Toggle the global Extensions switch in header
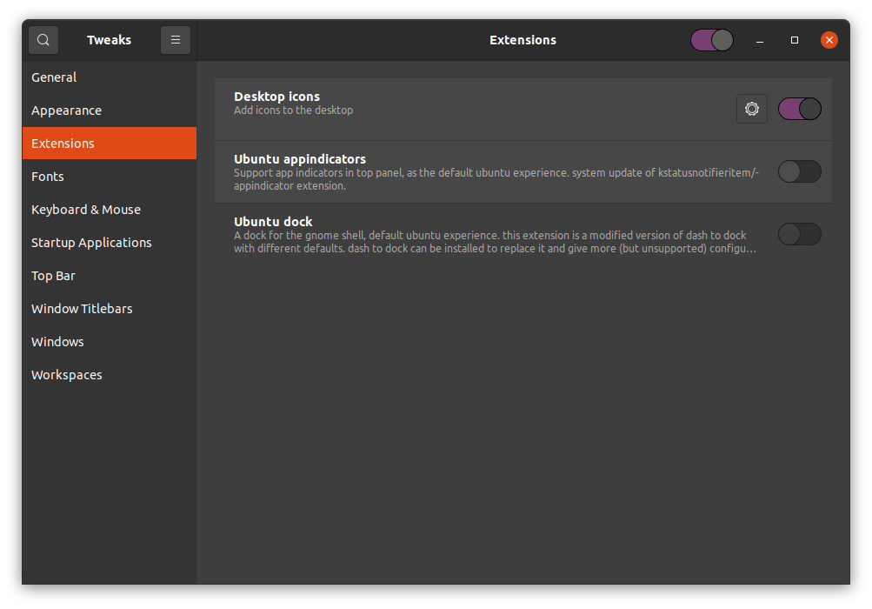Image resolution: width=872 pixels, height=609 pixels. [712, 40]
